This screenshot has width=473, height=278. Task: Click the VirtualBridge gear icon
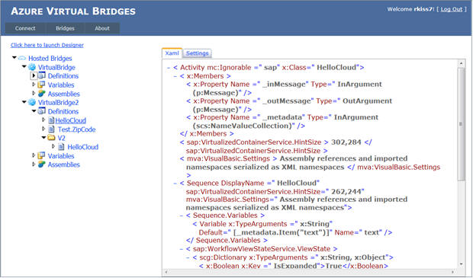[x=32, y=67]
